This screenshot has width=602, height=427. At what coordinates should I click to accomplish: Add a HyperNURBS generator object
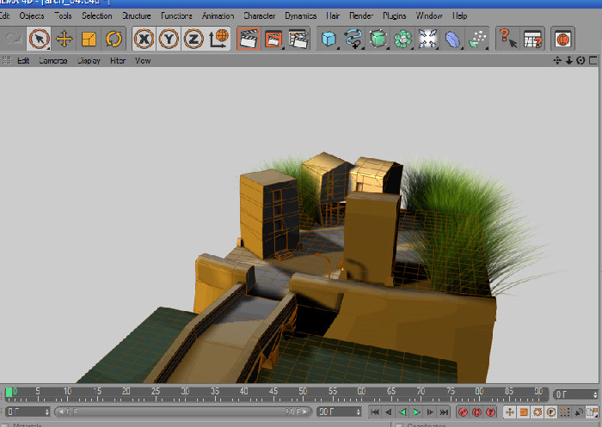pyautogui.click(x=378, y=39)
